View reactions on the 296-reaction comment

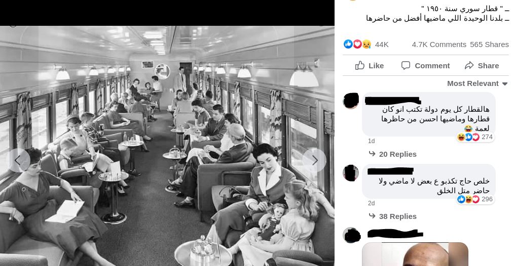[x=475, y=199]
